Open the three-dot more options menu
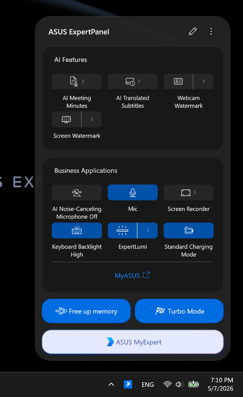Viewport: 243px width, 397px height. click(x=211, y=32)
